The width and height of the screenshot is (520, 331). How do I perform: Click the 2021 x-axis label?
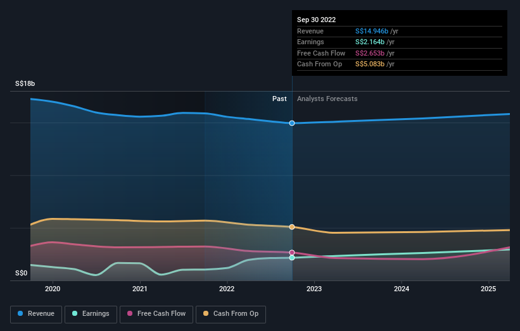tap(139, 289)
